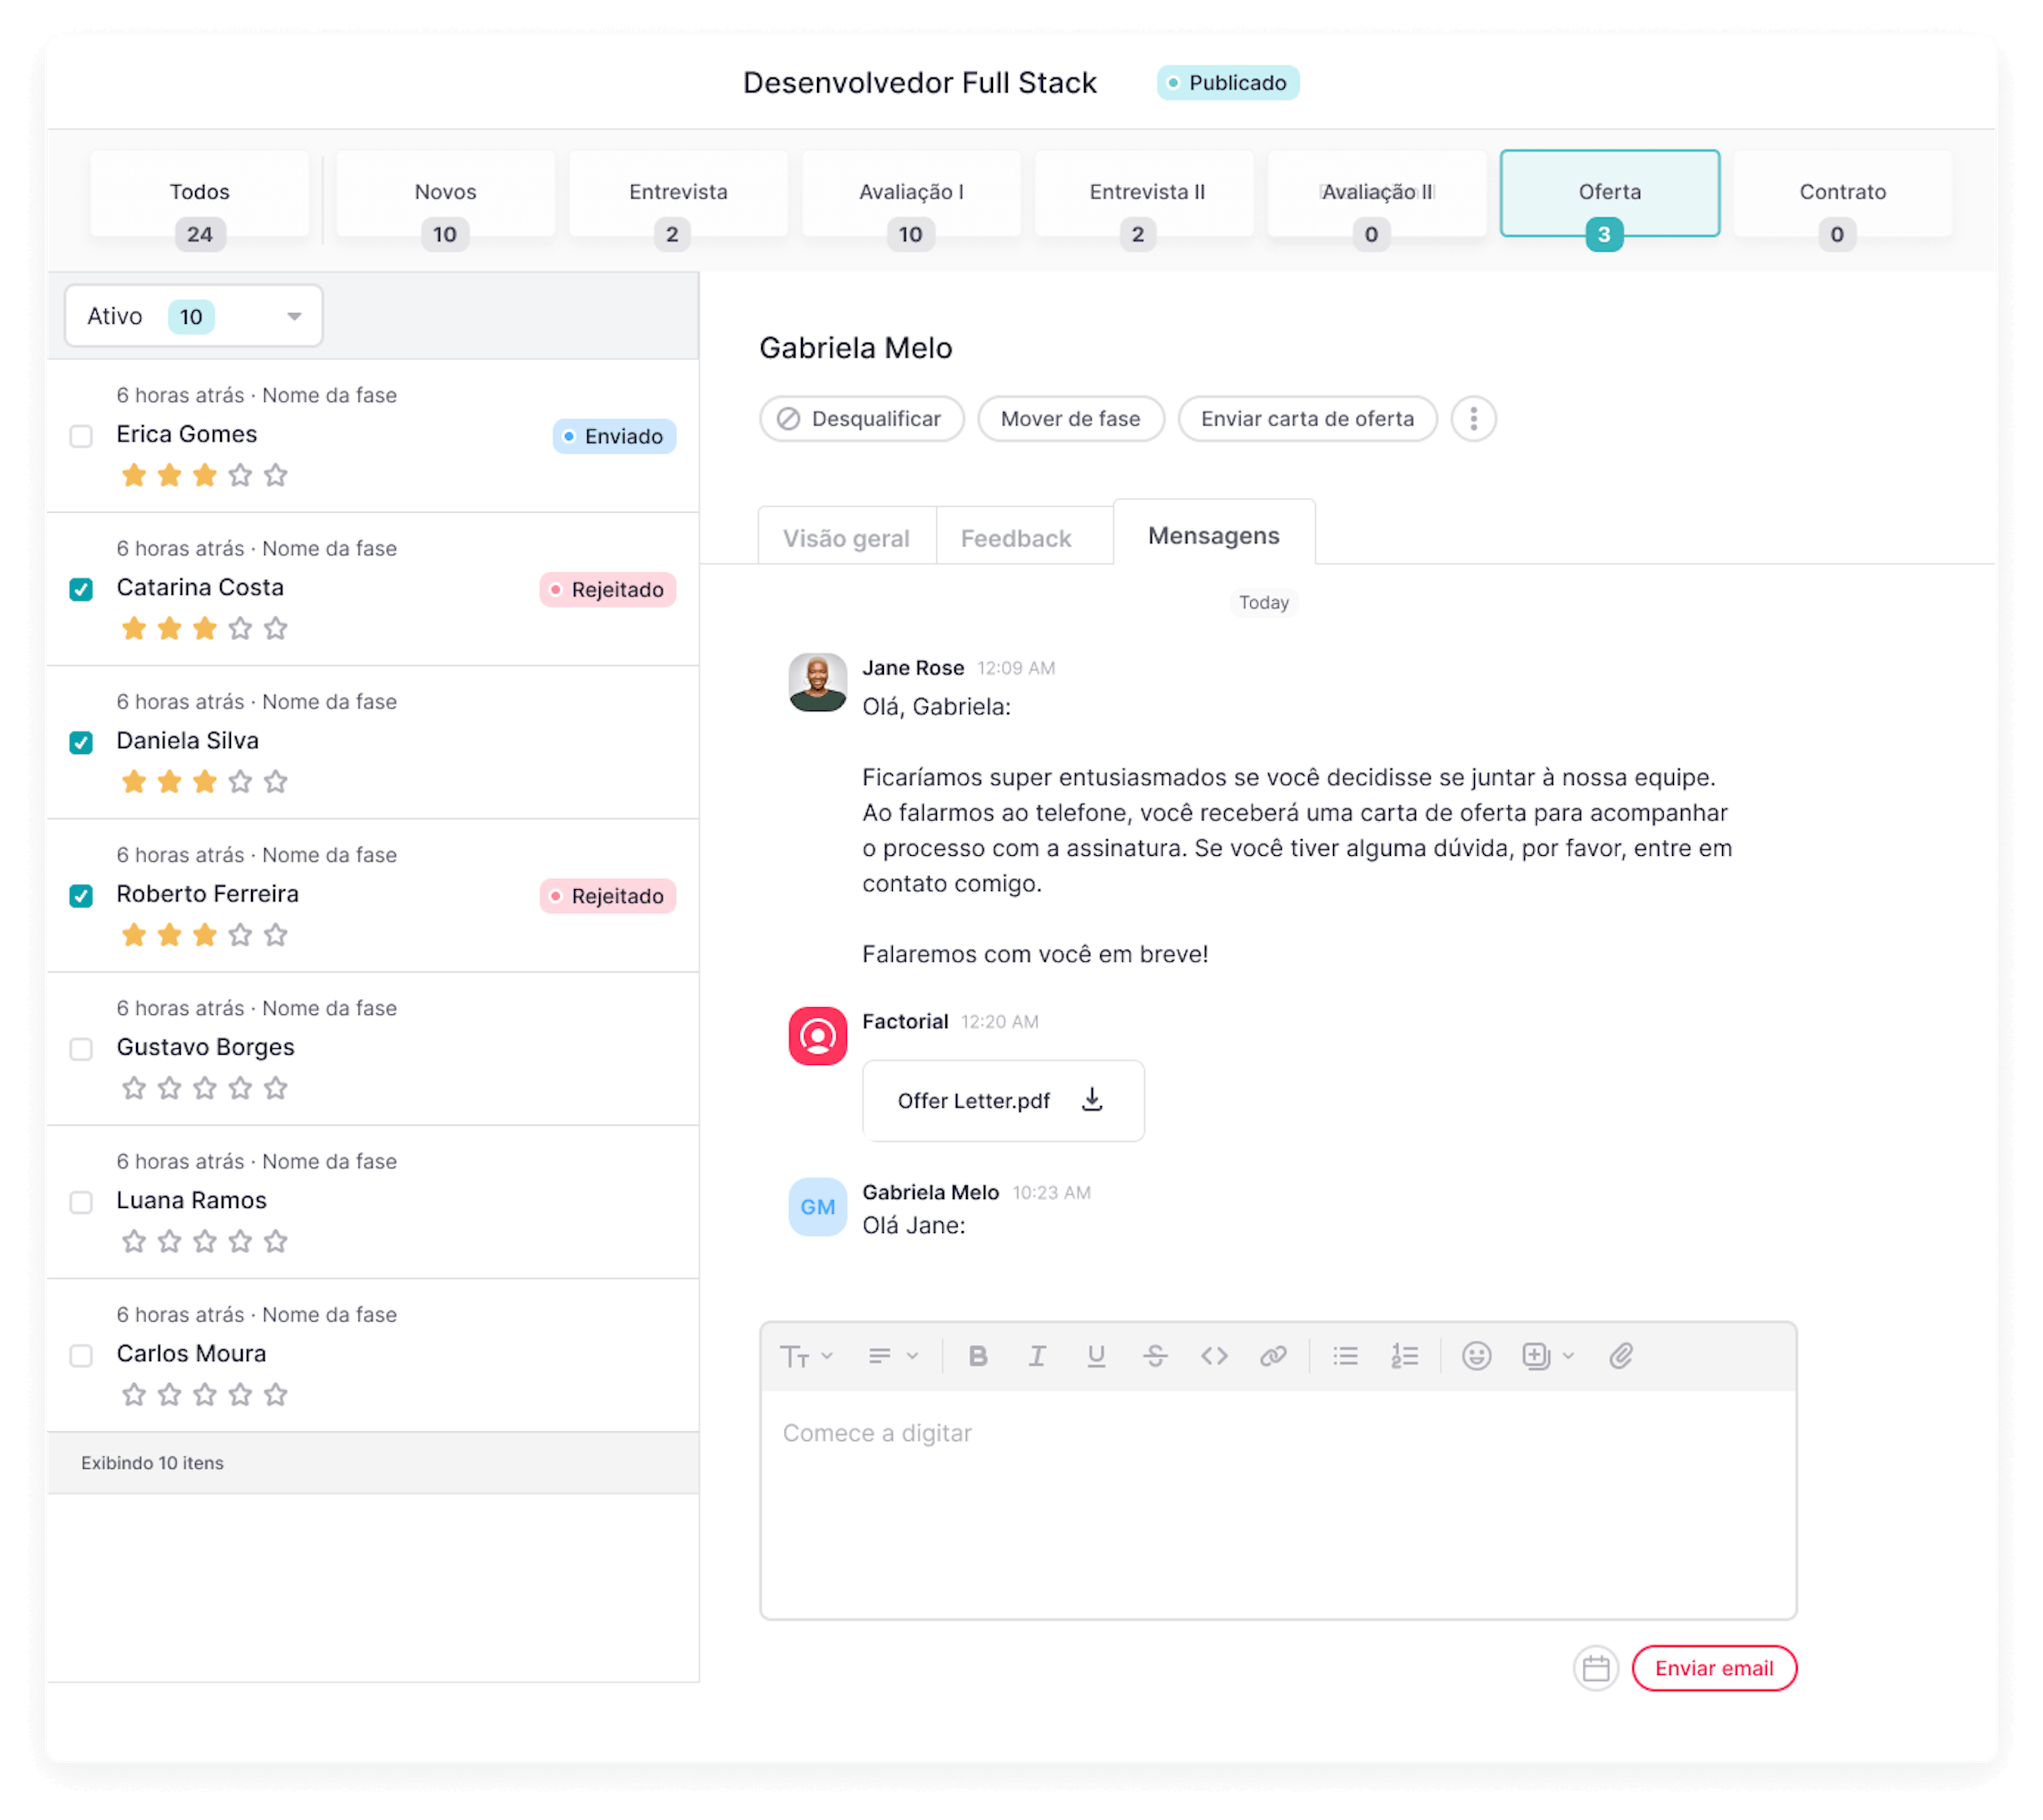
Task: Select the Gustavo Borges checkbox
Action: point(81,1049)
